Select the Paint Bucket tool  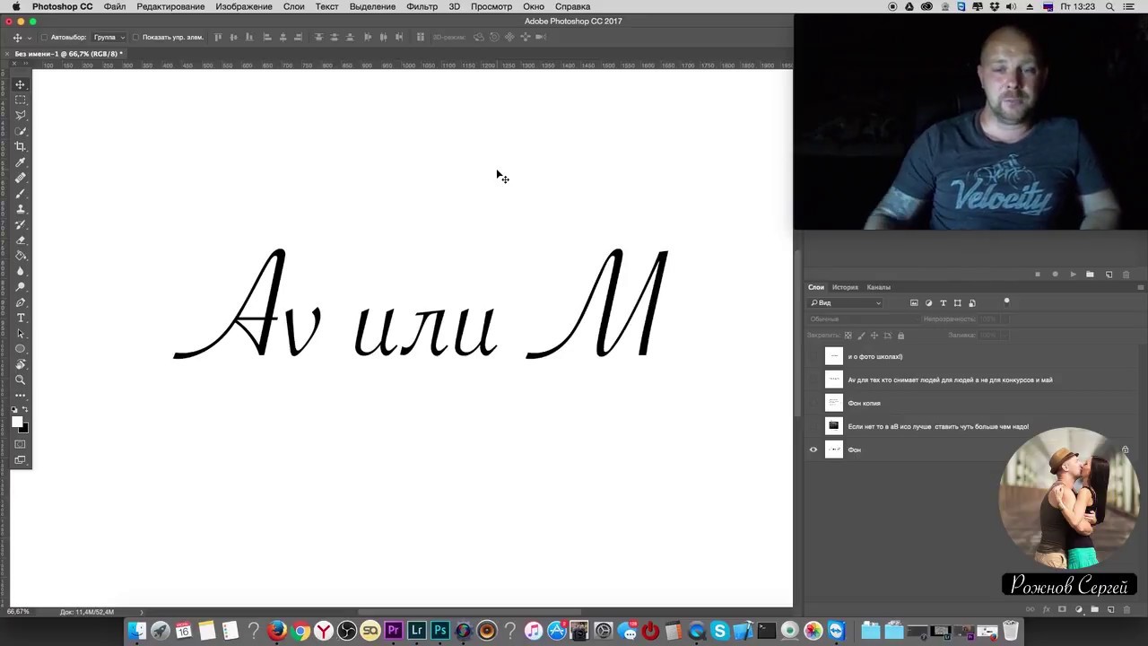point(20,256)
